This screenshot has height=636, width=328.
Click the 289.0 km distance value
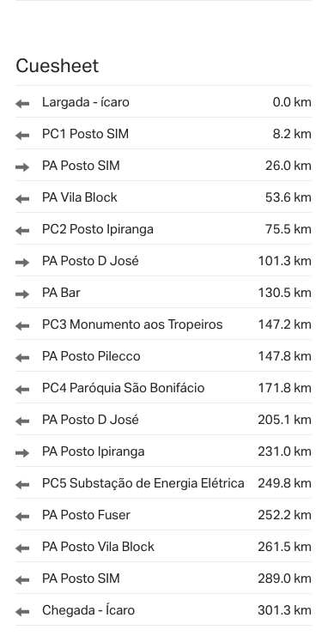(284, 578)
